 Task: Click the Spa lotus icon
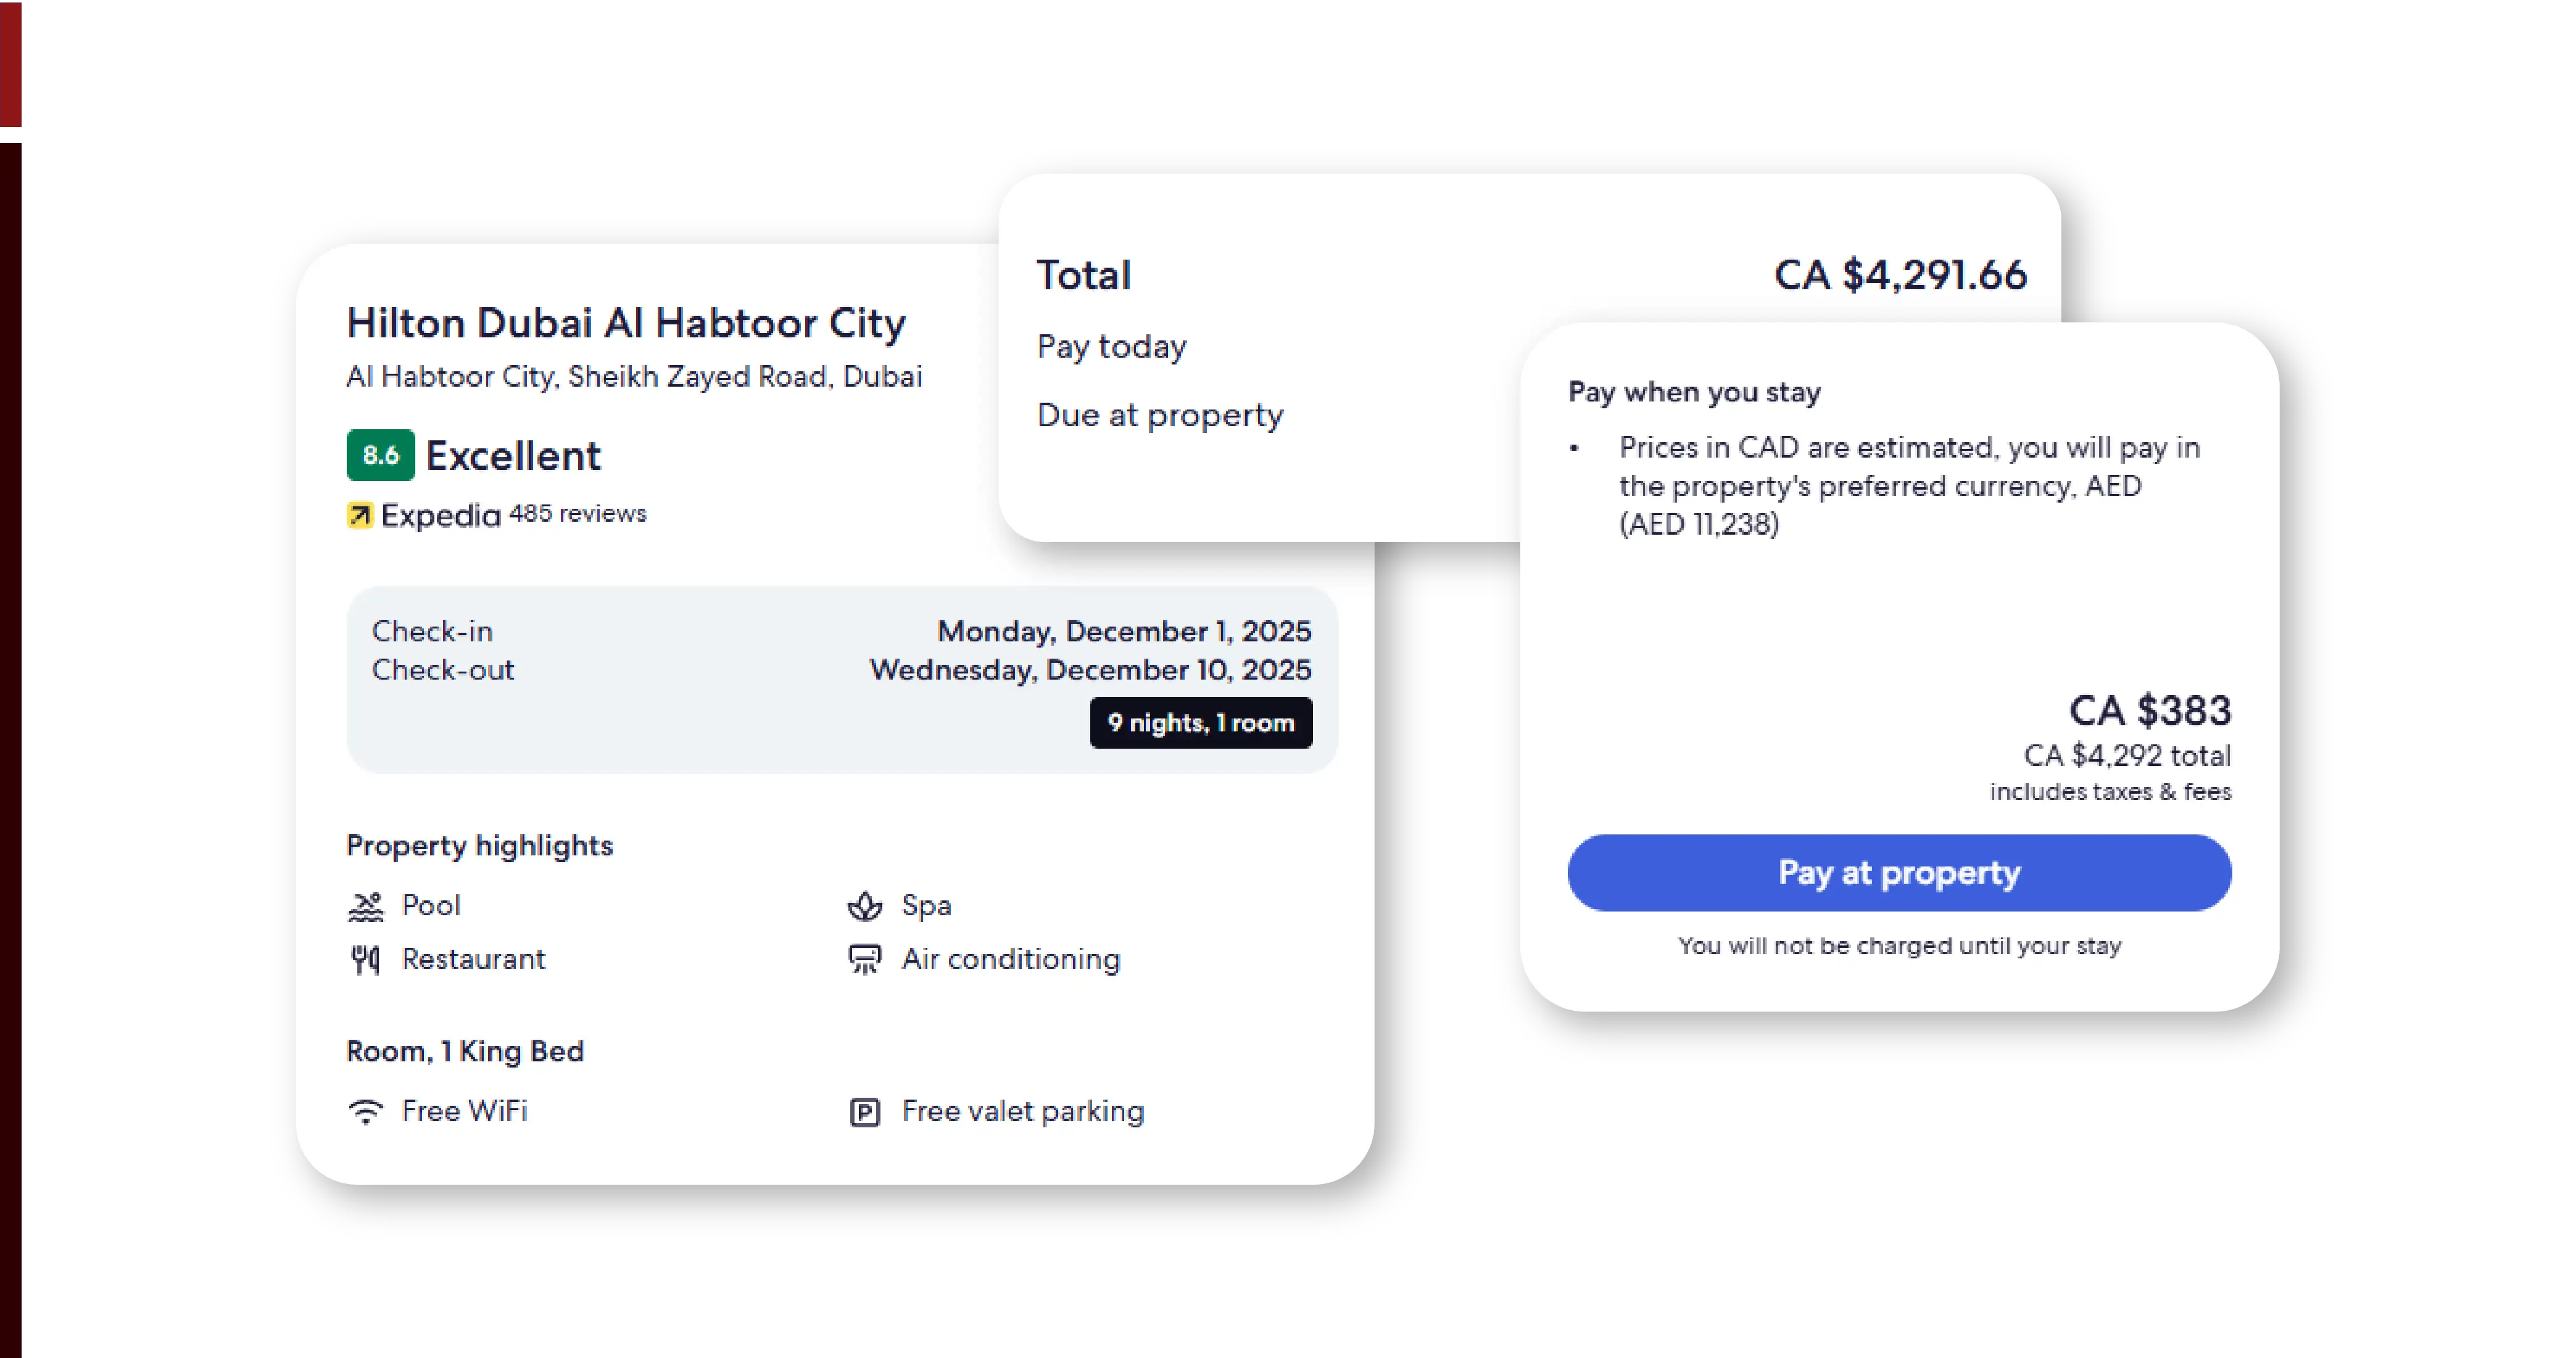[x=865, y=907]
